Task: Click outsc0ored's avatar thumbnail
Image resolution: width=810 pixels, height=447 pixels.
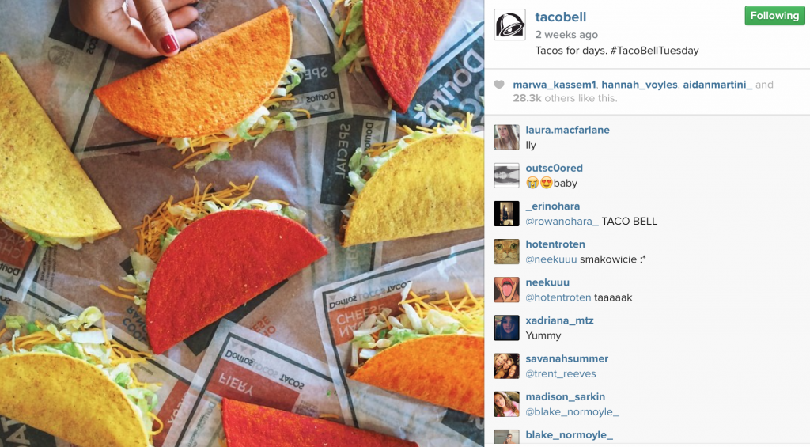Action: (506, 176)
